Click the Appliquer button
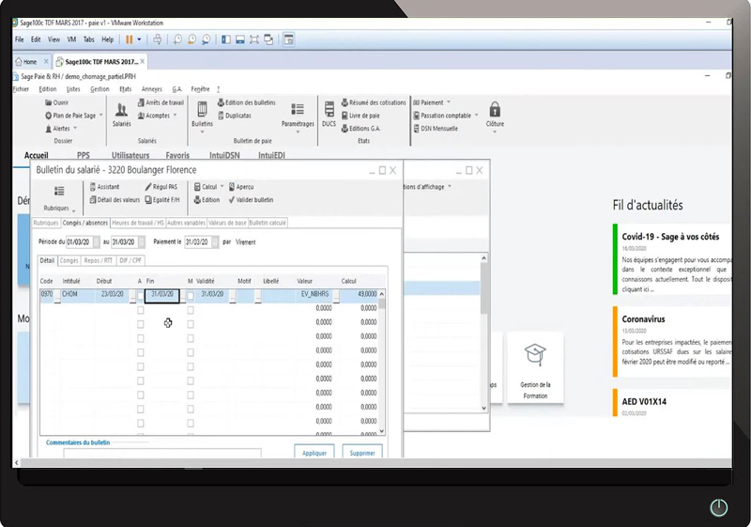This screenshot has height=527, width=751. [x=314, y=452]
